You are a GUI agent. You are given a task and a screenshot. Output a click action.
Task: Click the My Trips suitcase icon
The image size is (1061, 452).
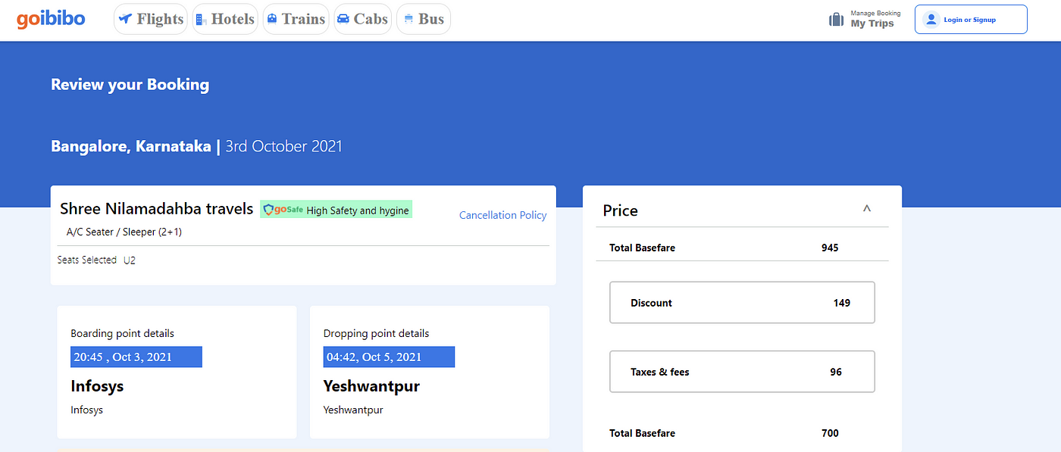coord(836,20)
